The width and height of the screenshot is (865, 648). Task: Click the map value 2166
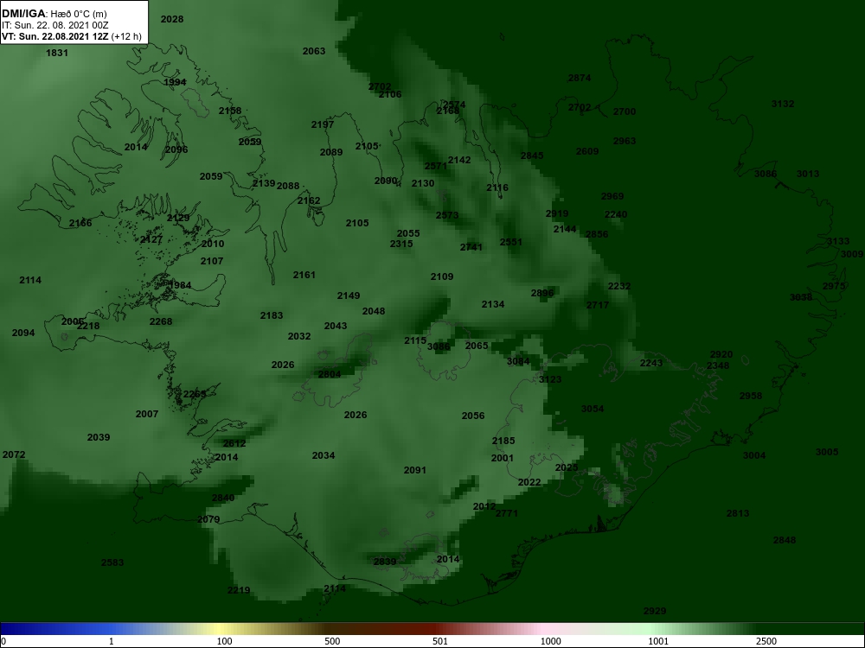(x=80, y=224)
